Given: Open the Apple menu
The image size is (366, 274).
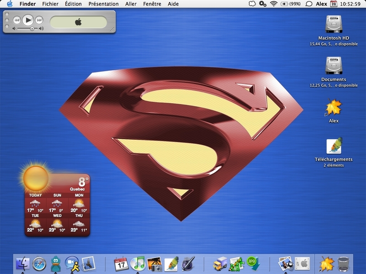Looking at the screenshot, I should (10, 4).
